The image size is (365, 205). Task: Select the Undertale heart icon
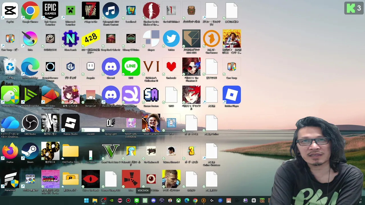(171, 67)
